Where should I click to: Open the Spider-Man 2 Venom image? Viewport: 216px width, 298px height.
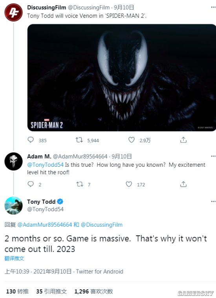click(x=122, y=78)
